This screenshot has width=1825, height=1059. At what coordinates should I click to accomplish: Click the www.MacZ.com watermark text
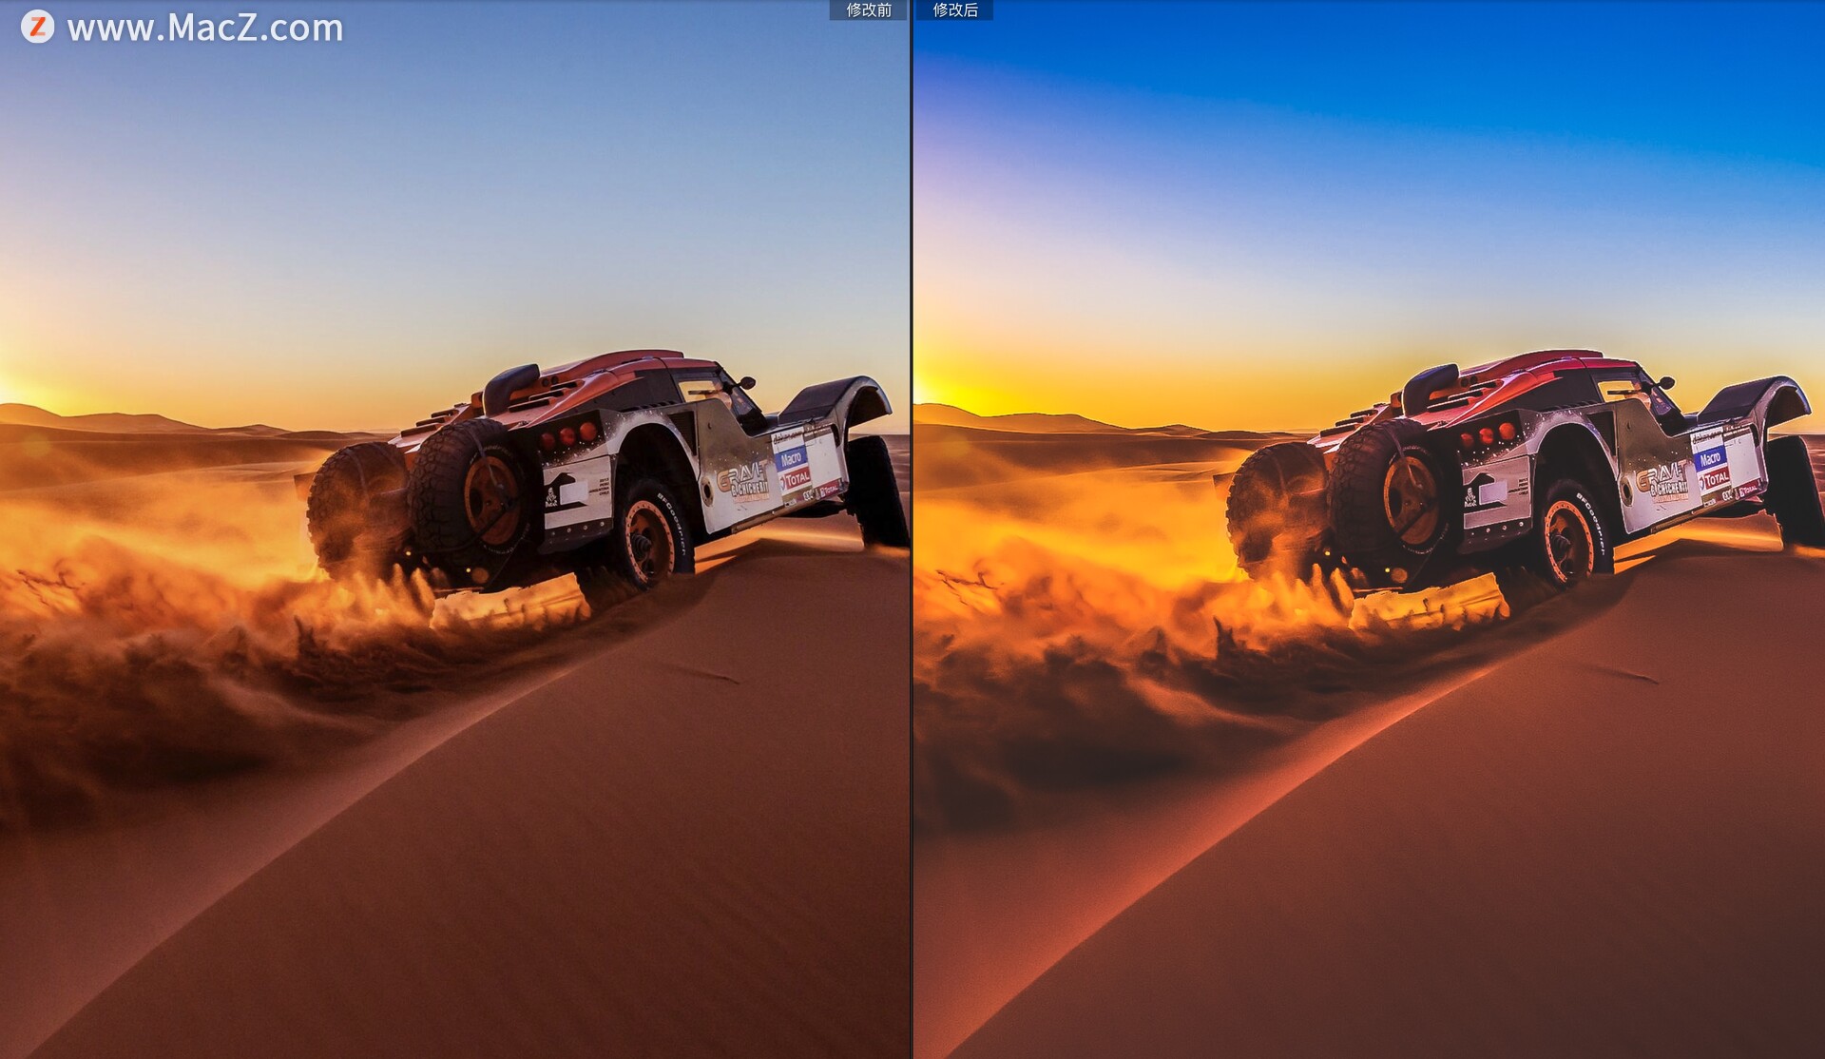205,28
